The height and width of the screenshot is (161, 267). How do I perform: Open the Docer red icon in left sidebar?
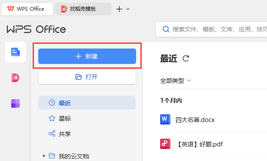pyautogui.click(x=15, y=78)
